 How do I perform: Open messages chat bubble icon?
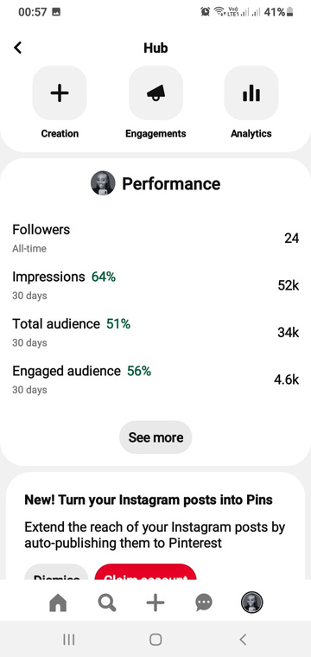[204, 603]
